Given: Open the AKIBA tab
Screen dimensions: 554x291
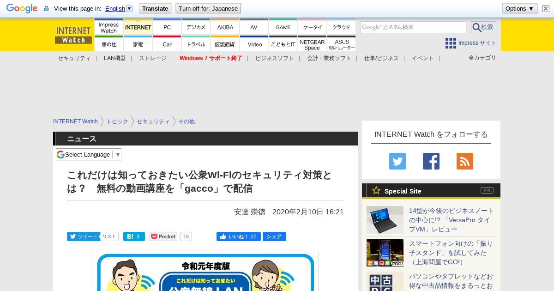Looking at the screenshot, I should (x=225, y=27).
